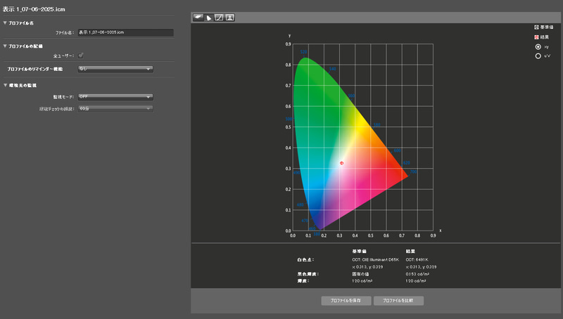This screenshot has height=319, width=563.
Task: Click the ファイル名 input field
Action: pyautogui.click(x=126, y=32)
